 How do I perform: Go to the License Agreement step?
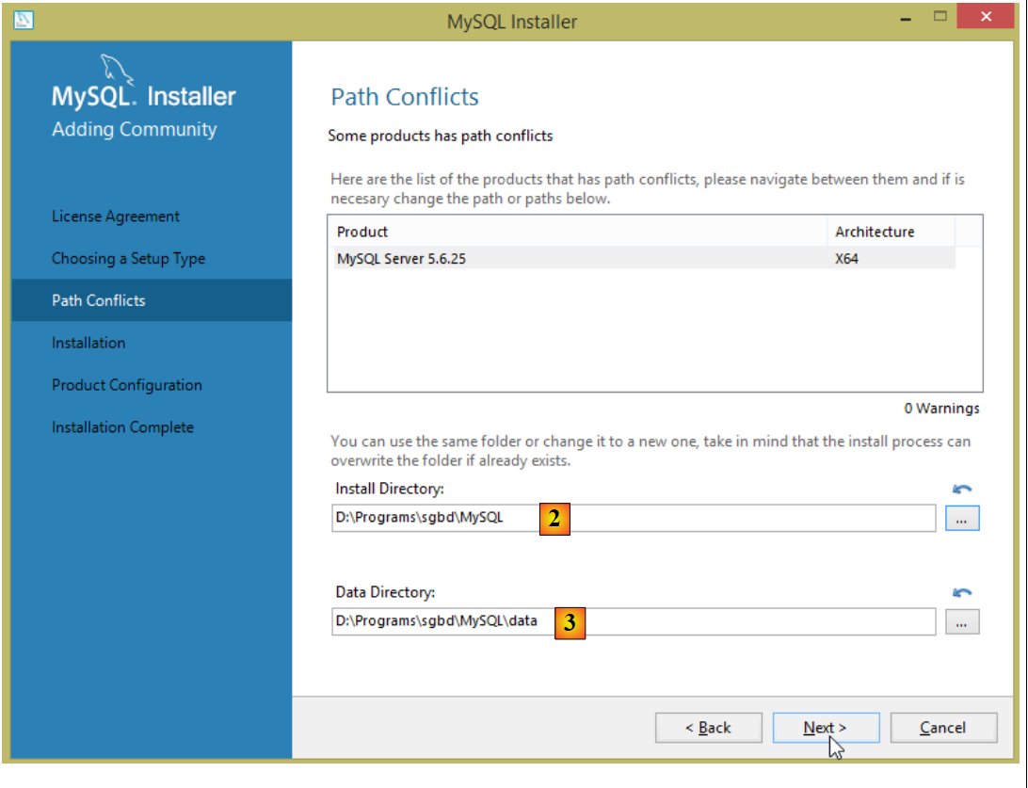[115, 217]
